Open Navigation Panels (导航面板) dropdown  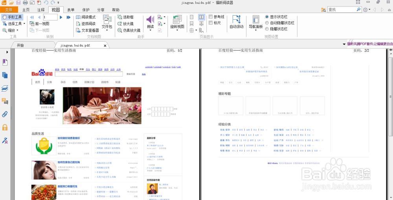pos(256,30)
